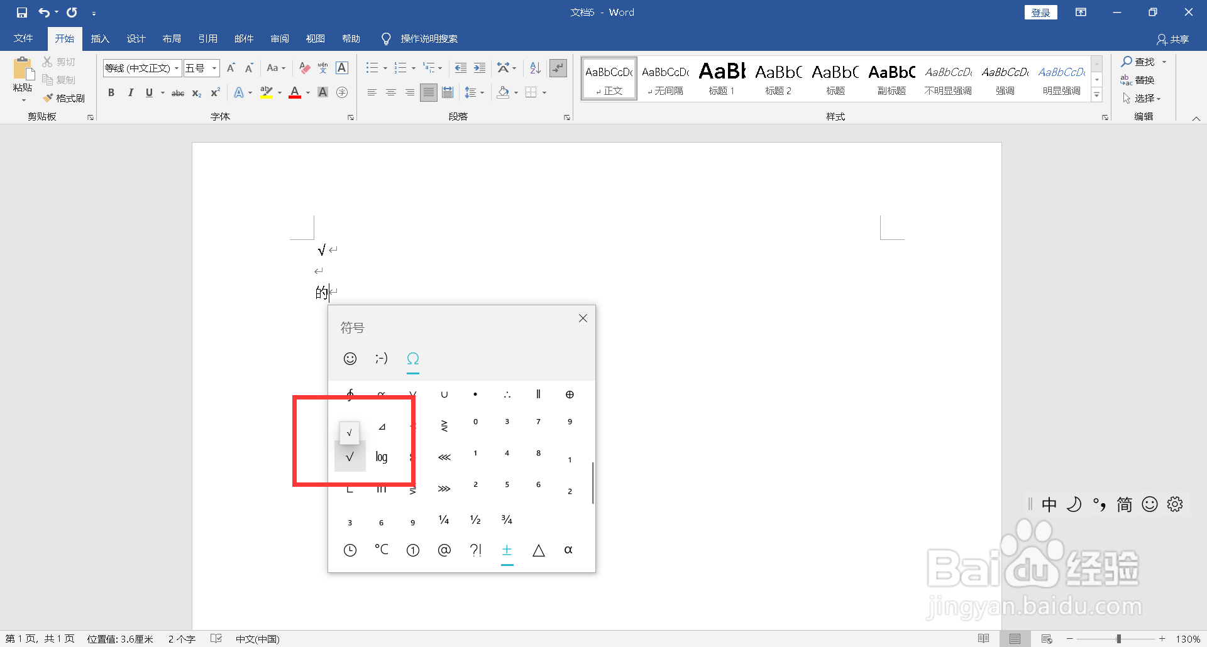The height and width of the screenshot is (647, 1207).
Task: Toggle underline formatting
Action: tap(149, 93)
